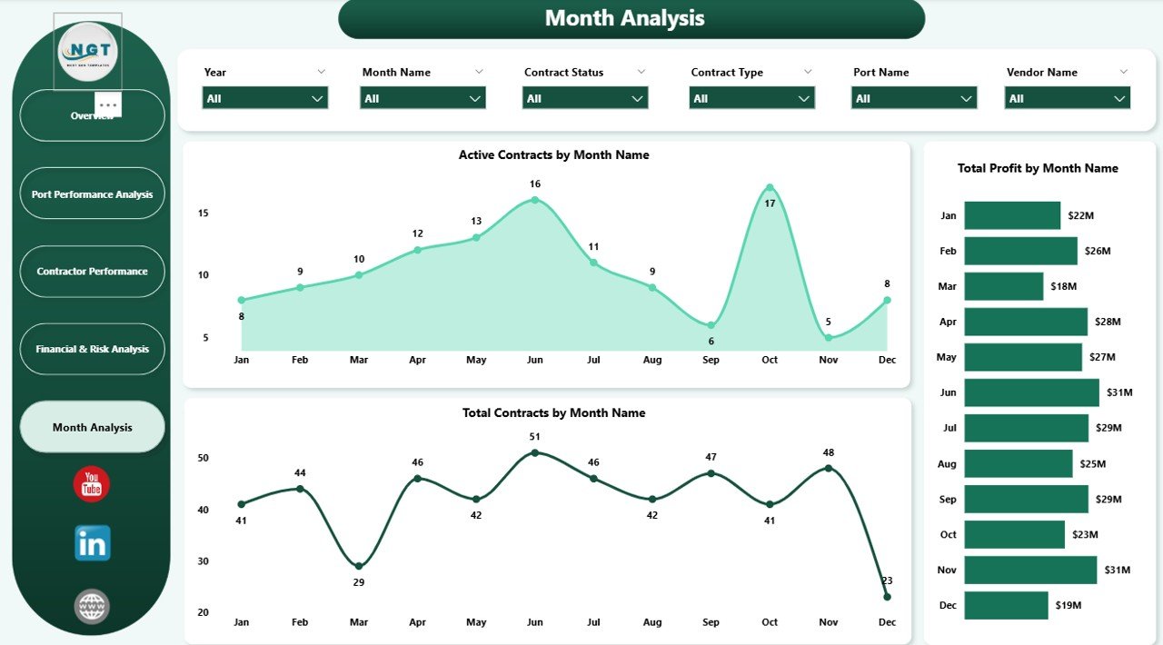Image resolution: width=1163 pixels, height=645 pixels.
Task: Click the LinkedIn icon in the sidebar
Action: click(x=91, y=544)
